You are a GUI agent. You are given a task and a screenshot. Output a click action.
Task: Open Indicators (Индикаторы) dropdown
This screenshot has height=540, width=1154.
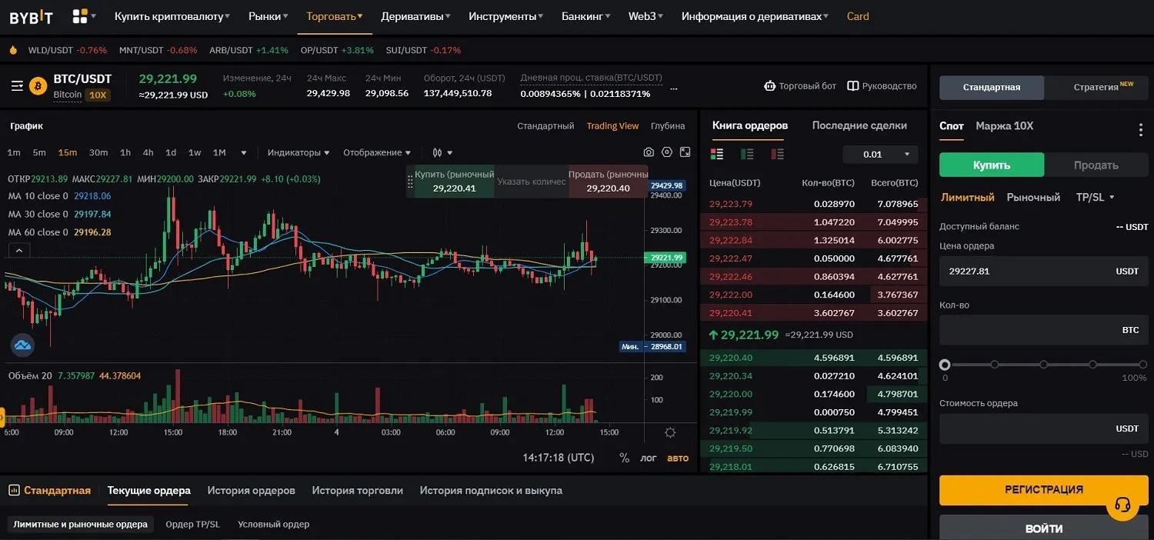299,152
